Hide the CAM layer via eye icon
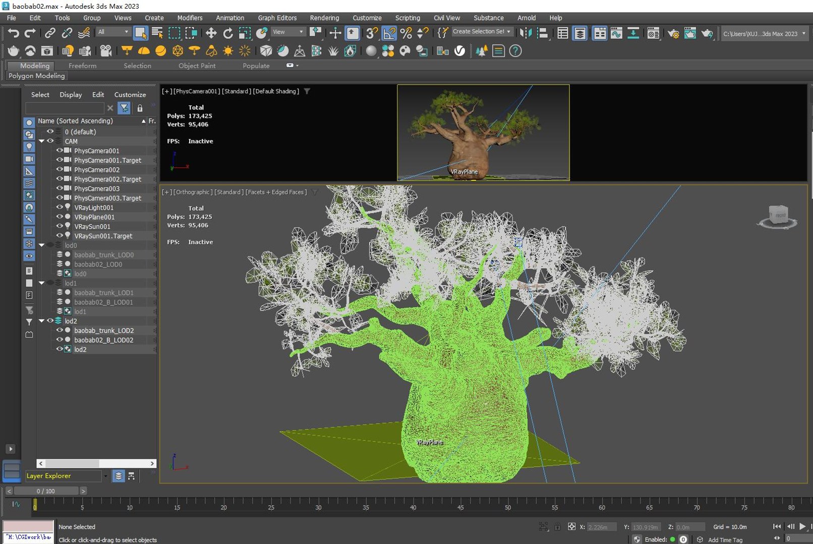This screenshot has height=544, width=813. click(50, 141)
